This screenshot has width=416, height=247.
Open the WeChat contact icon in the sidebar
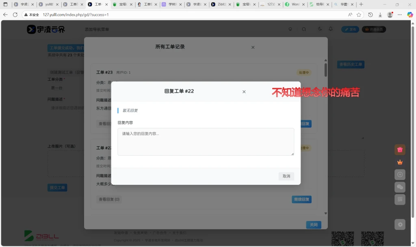click(400, 187)
